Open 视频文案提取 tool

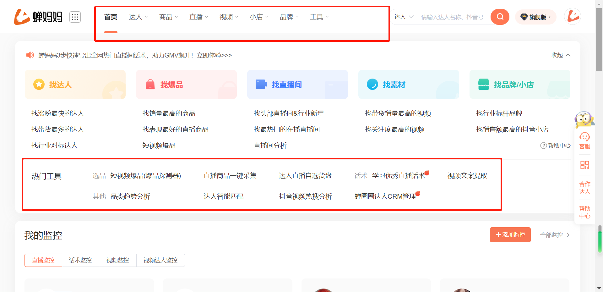coord(467,176)
